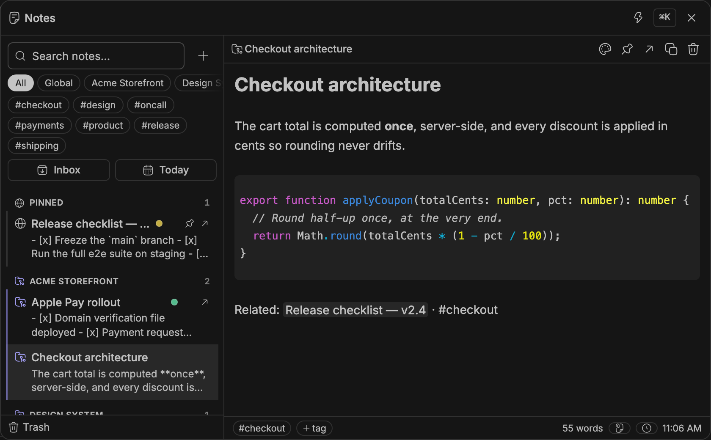Pin the Checkout architecture note
Screen dimensions: 711x440
pos(627,49)
